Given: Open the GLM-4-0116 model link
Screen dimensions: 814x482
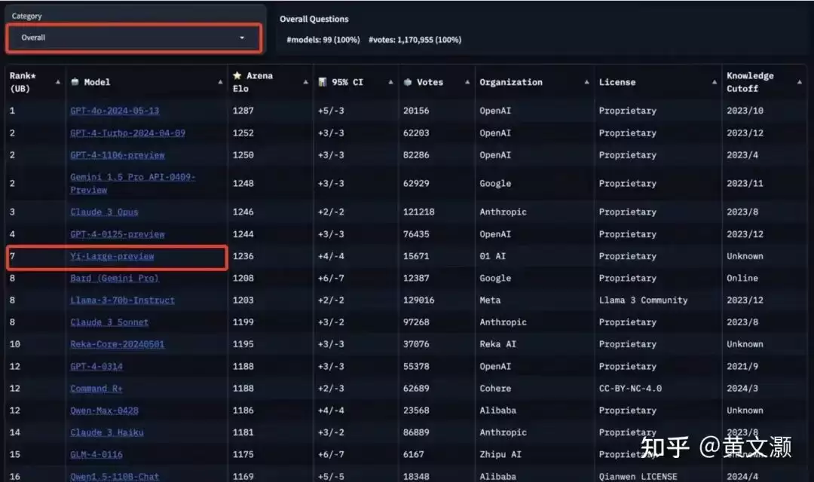Looking at the screenshot, I should click(96, 454).
